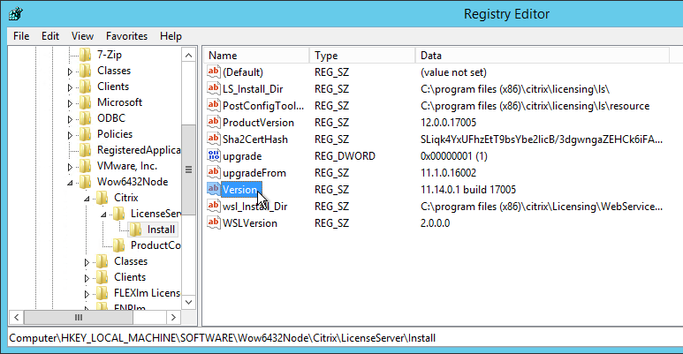Screen dimensions: 683x354
Task: Select the Install key label in the tree
Action: tap(161, 230)
